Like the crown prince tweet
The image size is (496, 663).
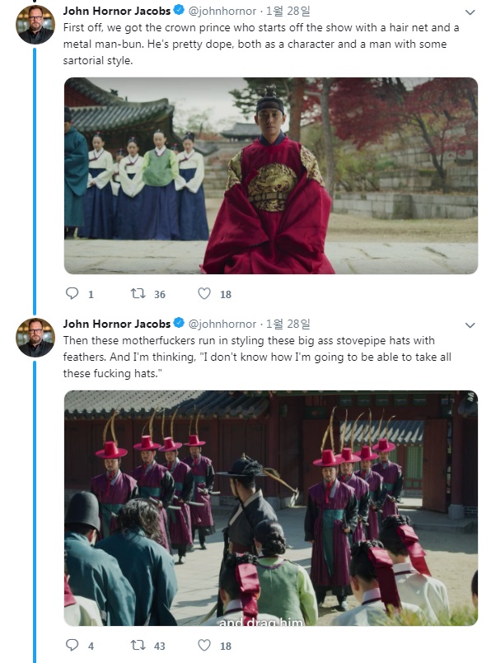pyautogui.click(x=204, y=294)
